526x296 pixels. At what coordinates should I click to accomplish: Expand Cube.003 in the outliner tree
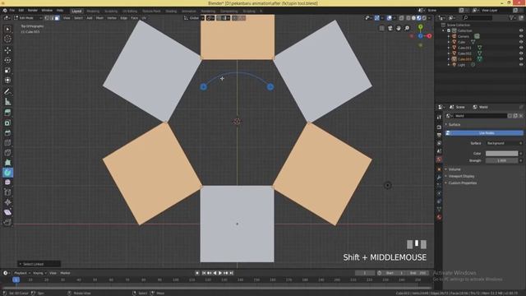[449, 59]
